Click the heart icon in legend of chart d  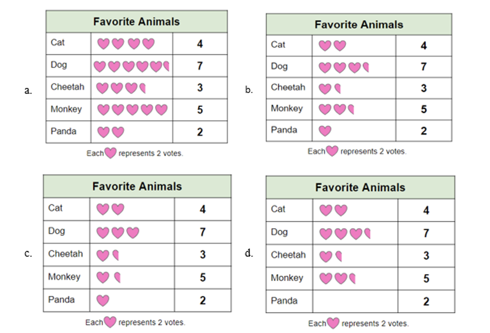tap(333, 323)
